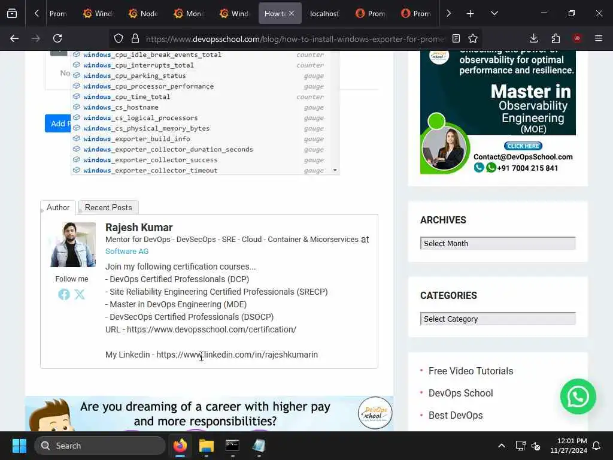613x460 pixels.
Task: Click the floating WhatsApp chat button
Action: pyautogui.click(x=578, y=397)
